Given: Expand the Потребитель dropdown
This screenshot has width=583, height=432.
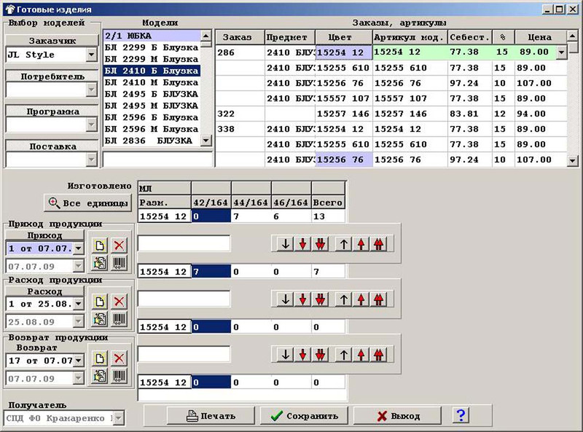Looking at the screenshot, I should 92,90.
